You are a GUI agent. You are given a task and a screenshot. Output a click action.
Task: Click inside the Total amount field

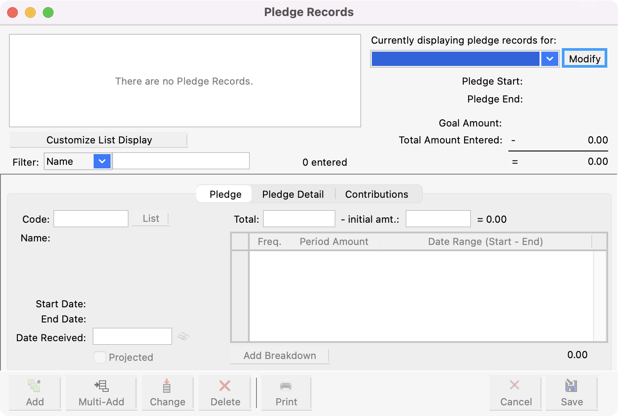(x=299, y=219)
